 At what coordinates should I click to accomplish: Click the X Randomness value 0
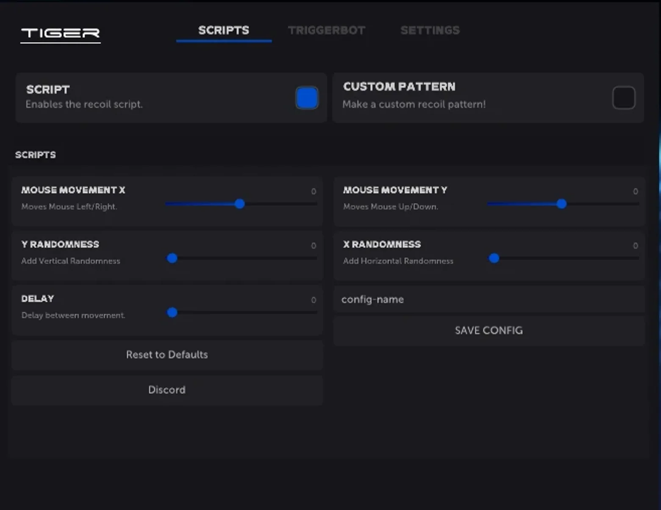pos(636,245)
